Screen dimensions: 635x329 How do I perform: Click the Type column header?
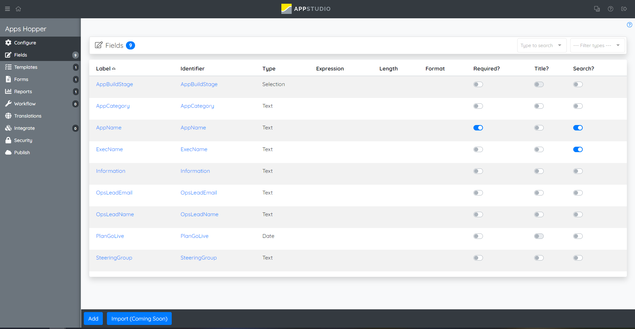point(269,68)
